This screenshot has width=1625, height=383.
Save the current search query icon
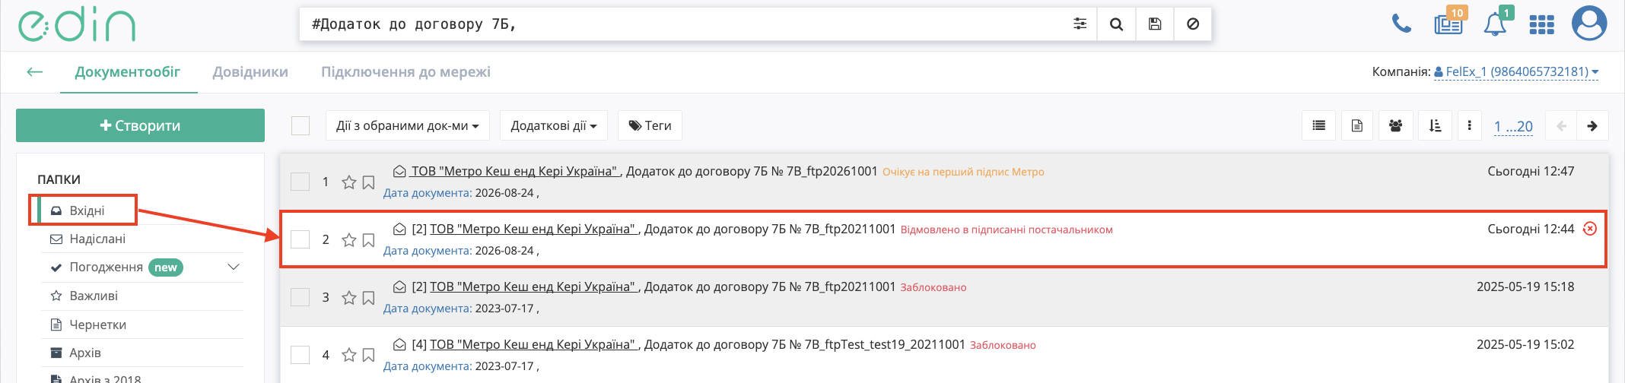[x=1155, y=24]
